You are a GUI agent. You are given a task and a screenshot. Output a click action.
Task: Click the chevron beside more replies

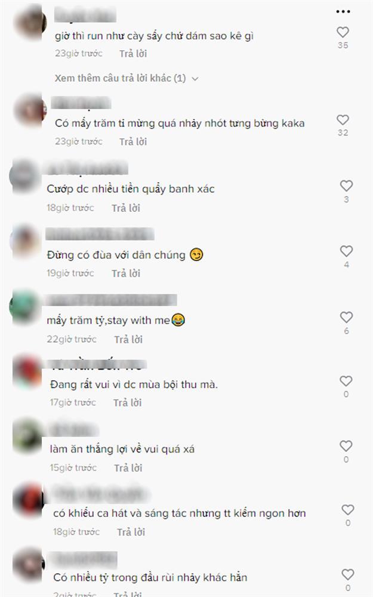click(195, 79)
